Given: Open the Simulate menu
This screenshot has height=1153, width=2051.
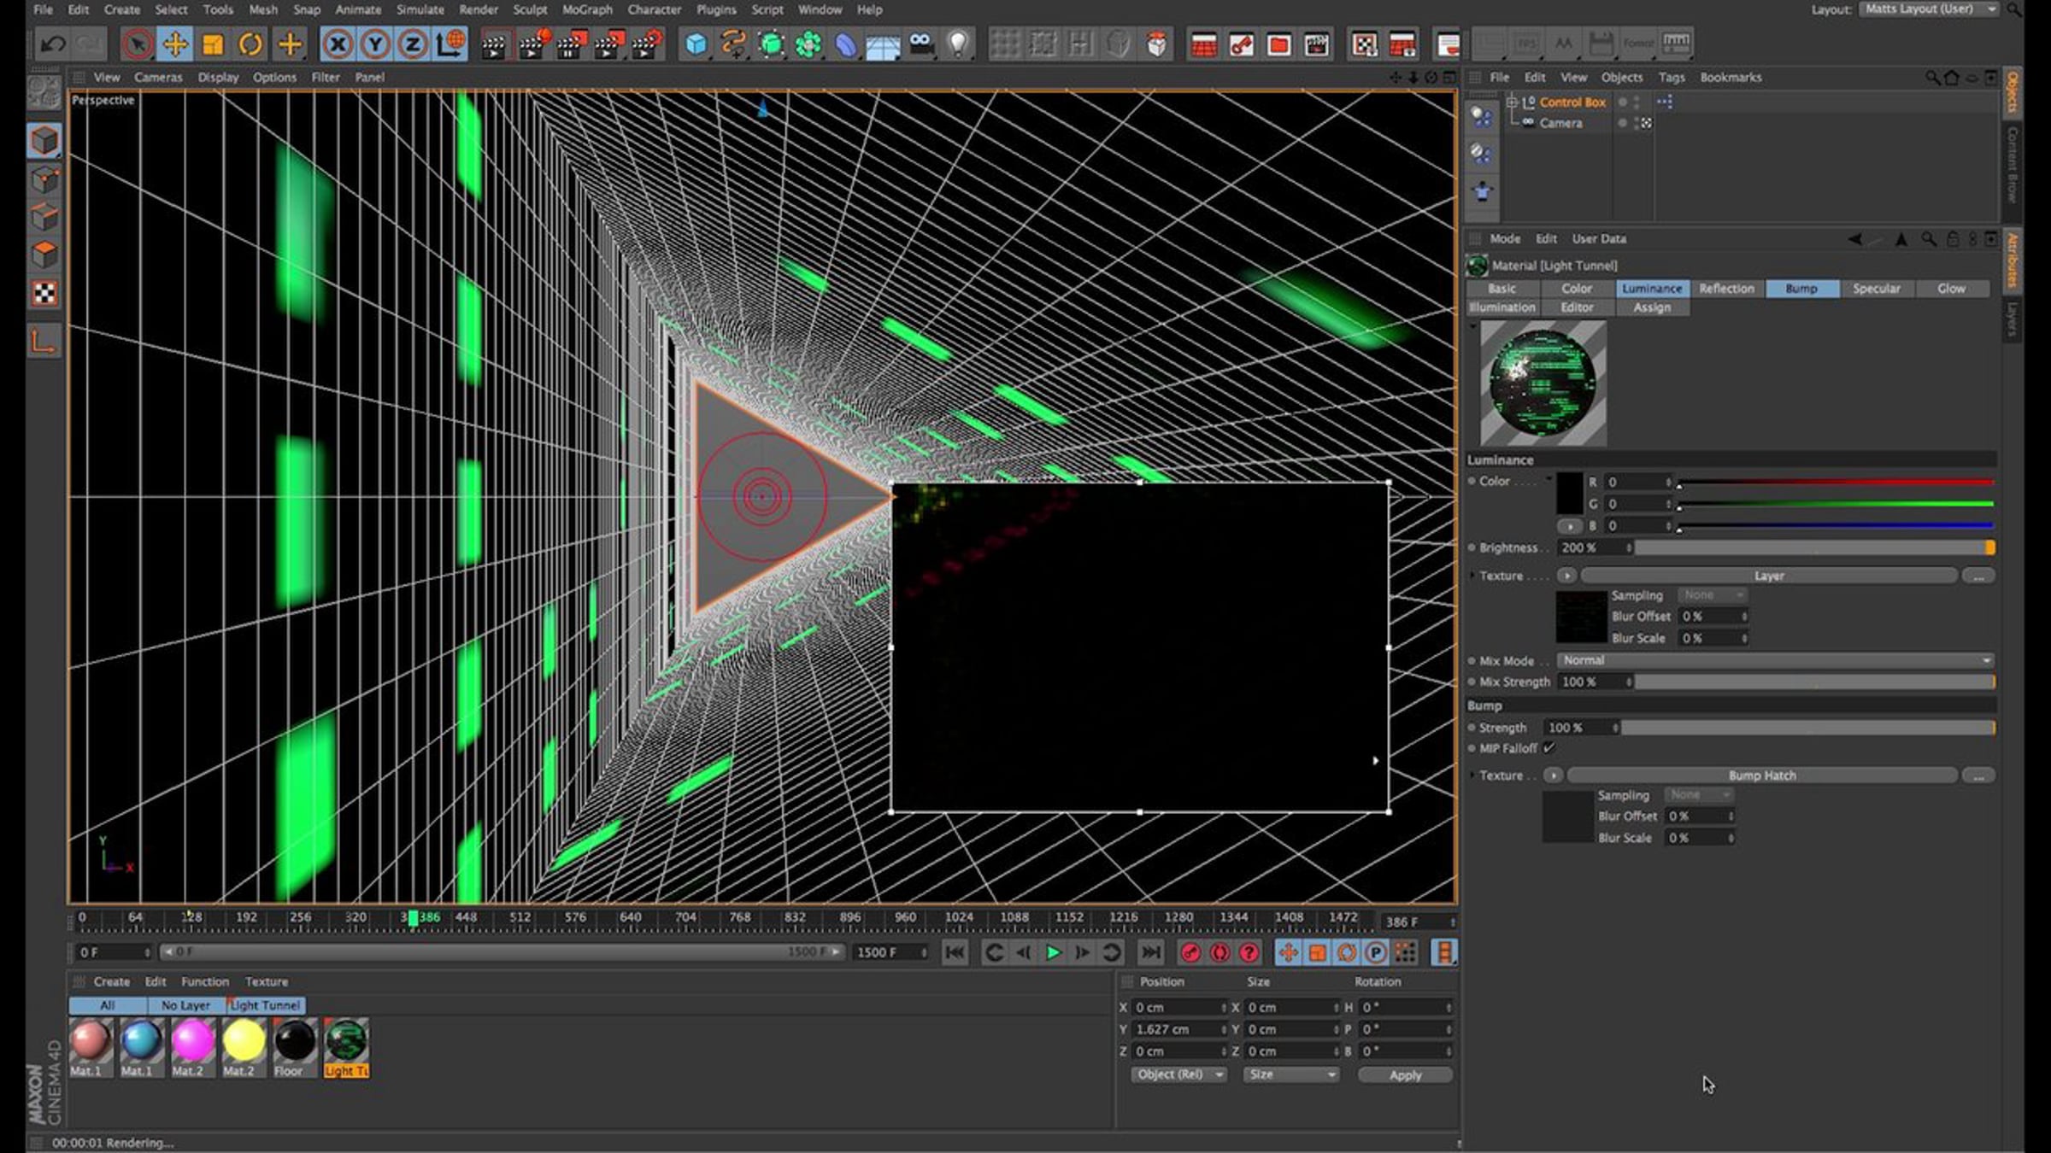Looking at the screenshot, I should [x=420, y=9].
